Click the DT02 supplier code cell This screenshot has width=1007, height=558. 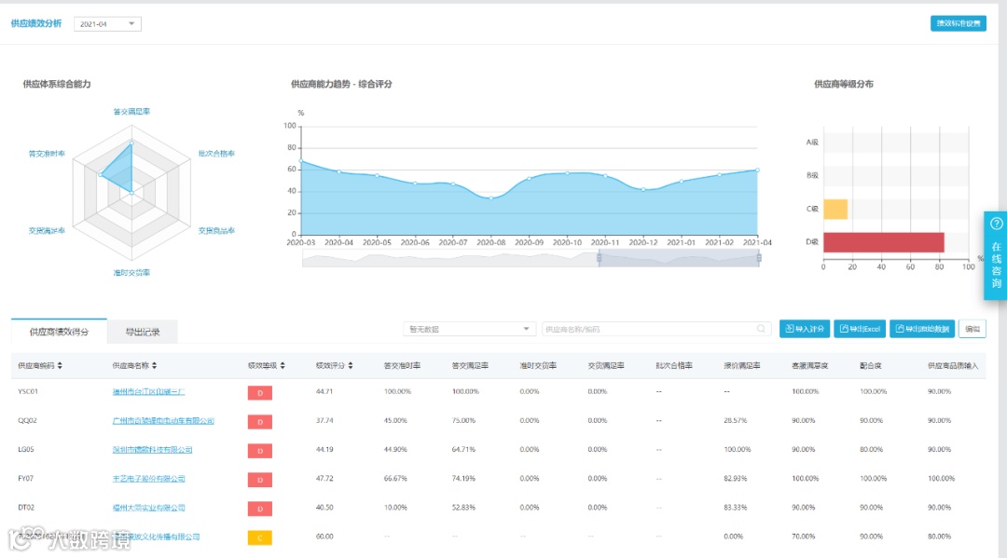26,508
